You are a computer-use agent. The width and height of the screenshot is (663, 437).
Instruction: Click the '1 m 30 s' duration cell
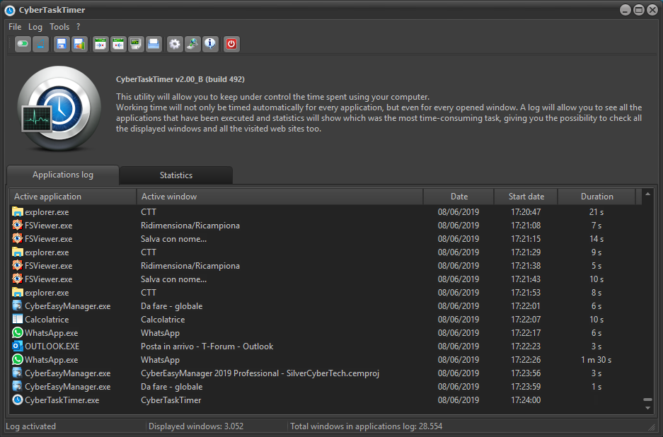coord(596,360)
